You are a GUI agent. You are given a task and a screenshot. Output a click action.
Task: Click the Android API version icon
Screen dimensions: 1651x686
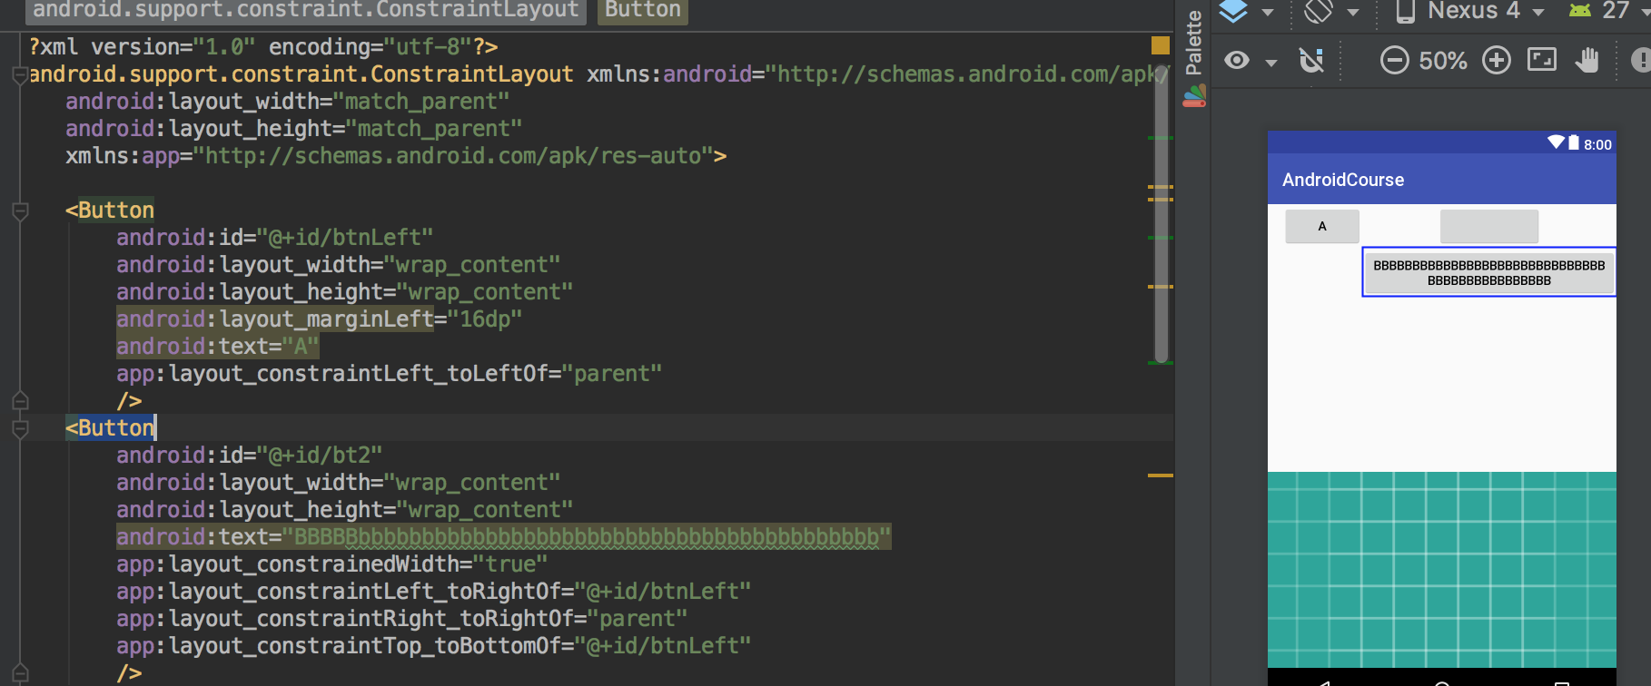pos(1580,11)
